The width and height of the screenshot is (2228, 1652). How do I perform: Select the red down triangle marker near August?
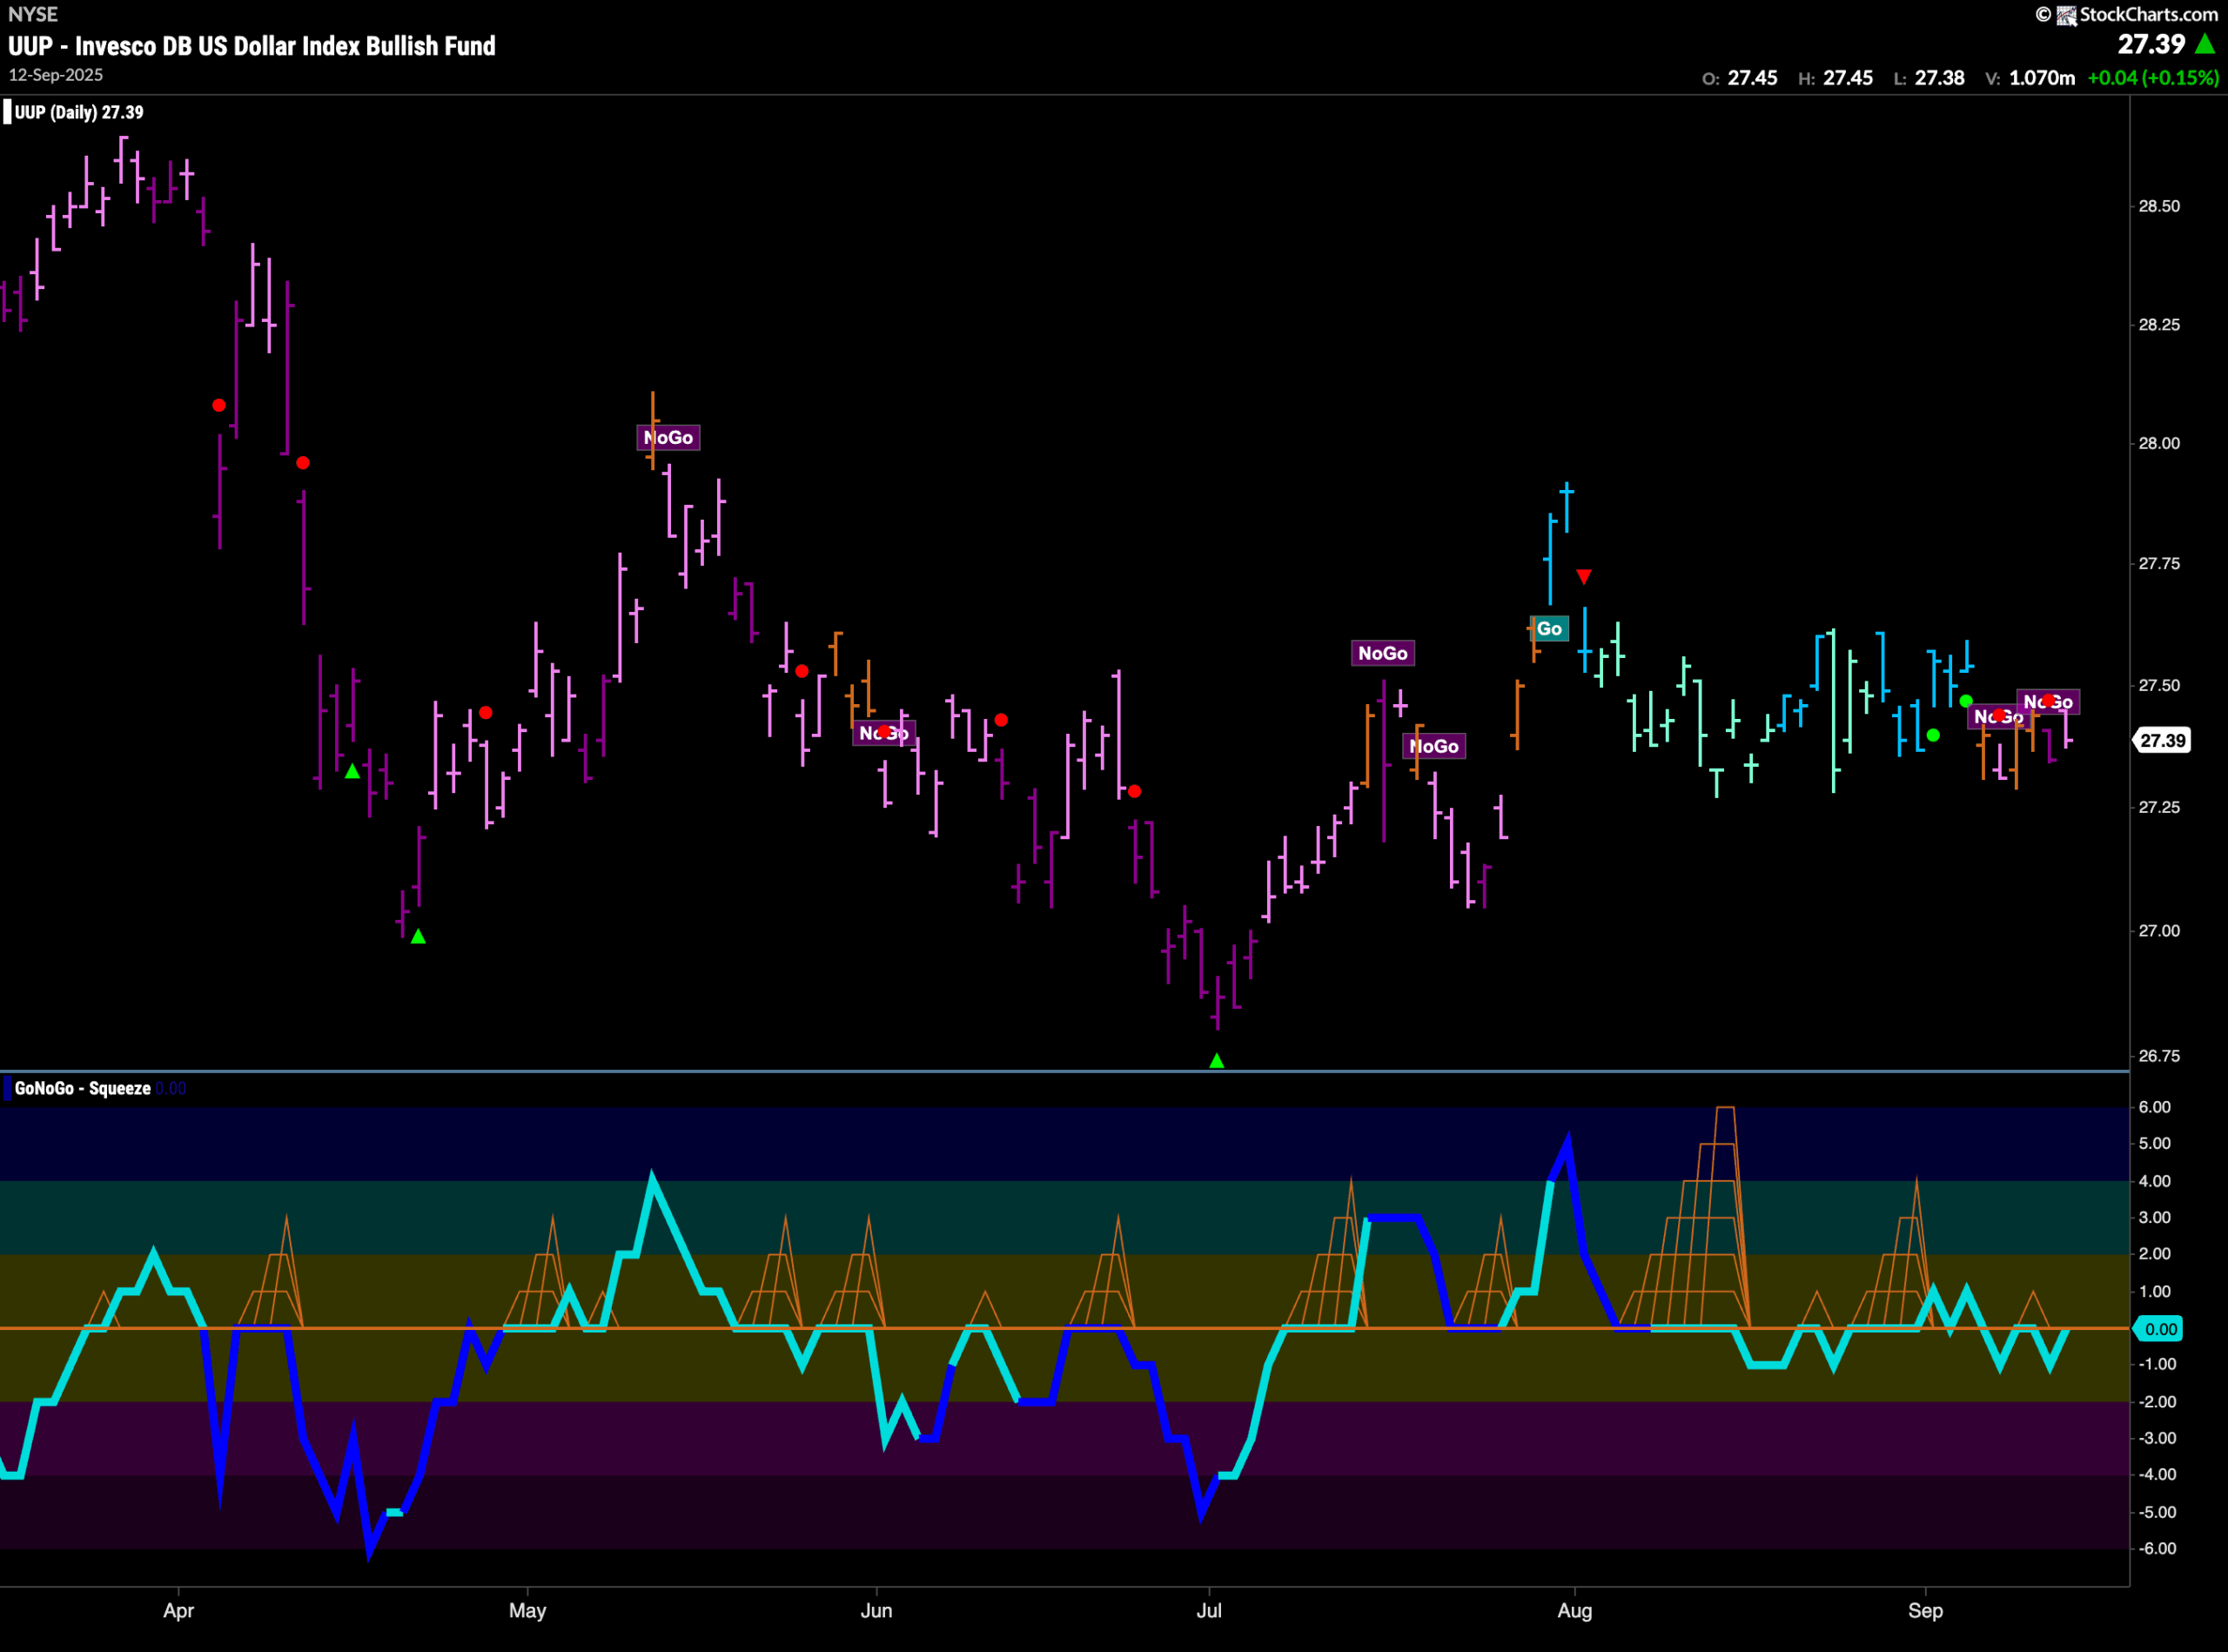tap(1584, 576)
